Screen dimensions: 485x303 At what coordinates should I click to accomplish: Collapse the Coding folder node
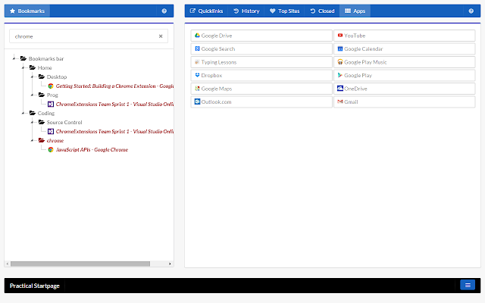(x=23, y=113)
